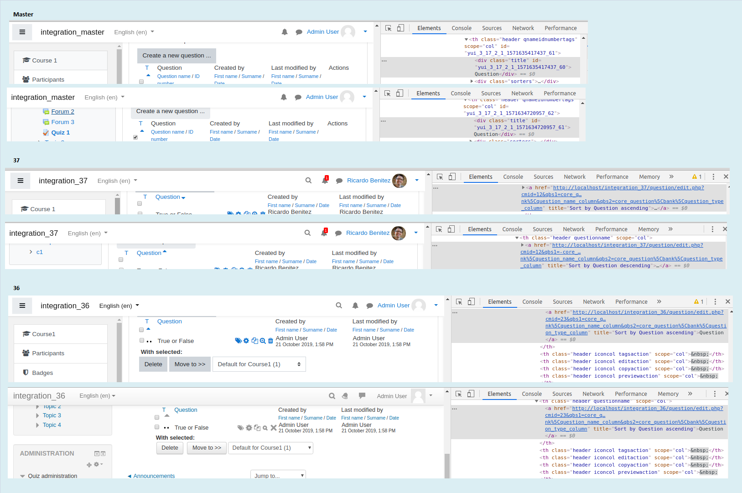Open the hamburger menu beside integration_37

(20, 181)
